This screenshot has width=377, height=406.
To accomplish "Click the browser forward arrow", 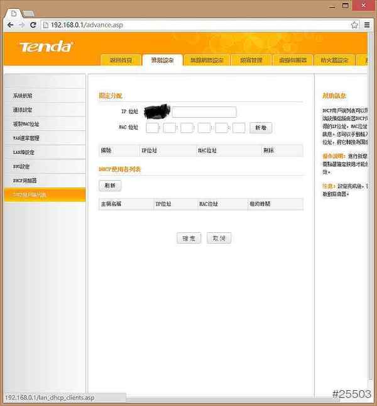I will (22, 25).
